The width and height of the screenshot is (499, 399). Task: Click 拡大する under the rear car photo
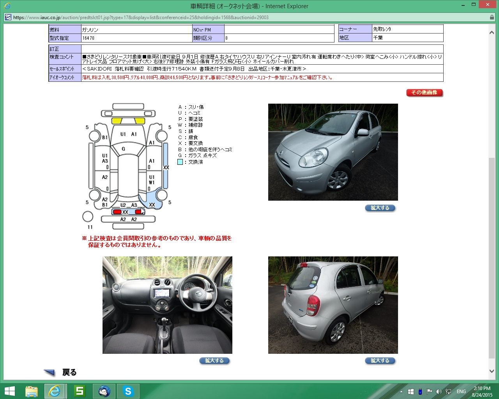click(380, 361)
